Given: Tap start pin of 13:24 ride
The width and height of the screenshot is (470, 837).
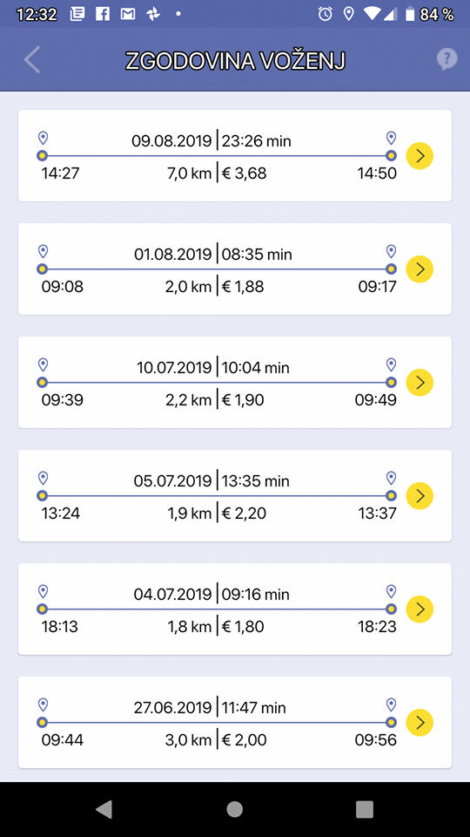Looking at the screenshot, I should point(44,478).
